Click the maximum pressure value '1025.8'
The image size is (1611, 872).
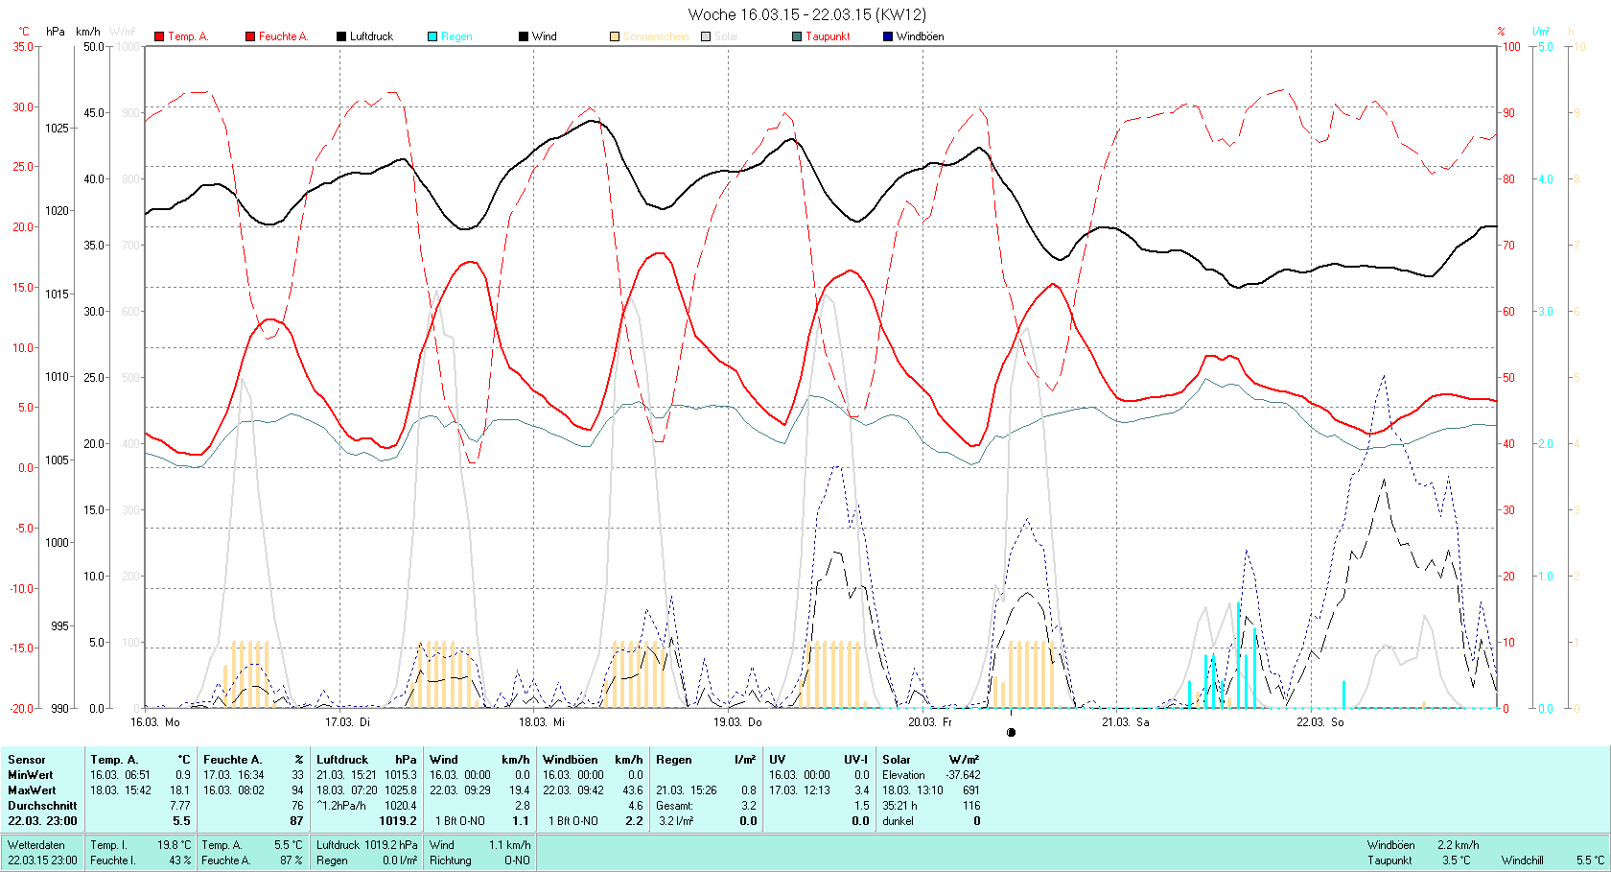[x=401, y=790]
